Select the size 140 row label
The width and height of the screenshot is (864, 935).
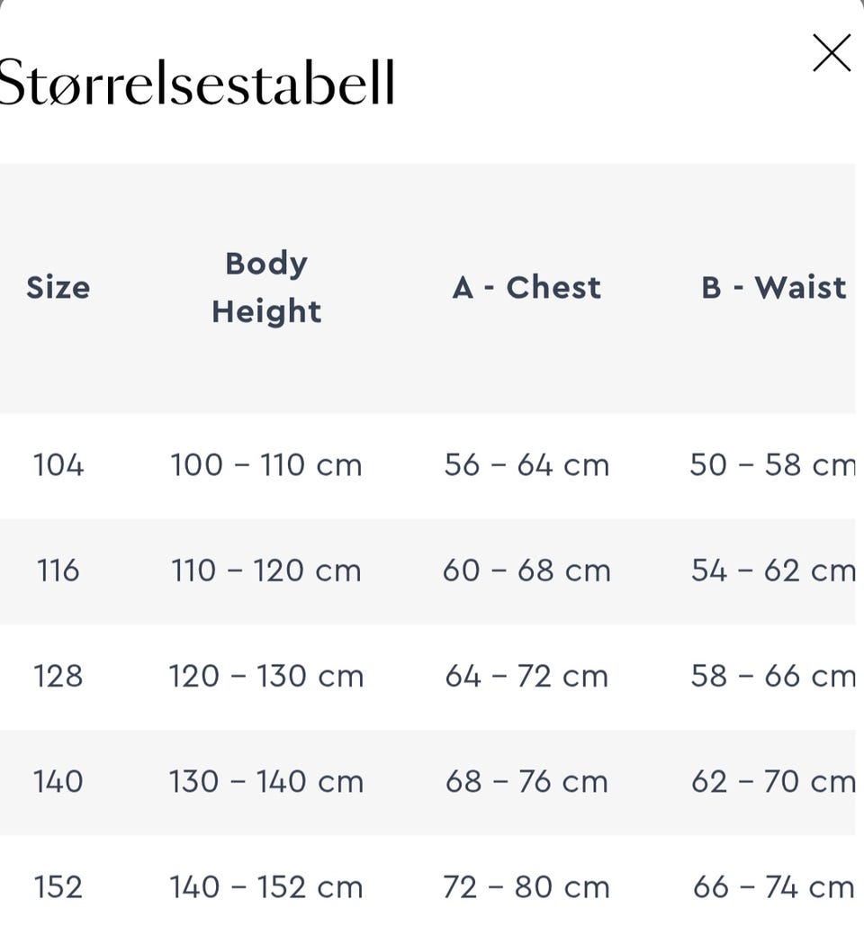coord(58,781)
